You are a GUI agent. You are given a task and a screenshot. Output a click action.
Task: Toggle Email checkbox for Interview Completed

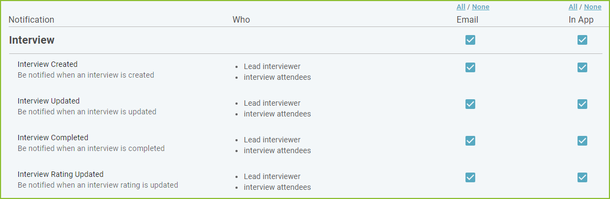point(470,140)
